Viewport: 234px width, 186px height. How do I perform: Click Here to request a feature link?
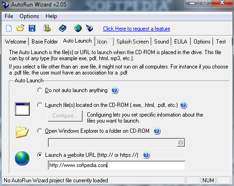click(136, 29)
